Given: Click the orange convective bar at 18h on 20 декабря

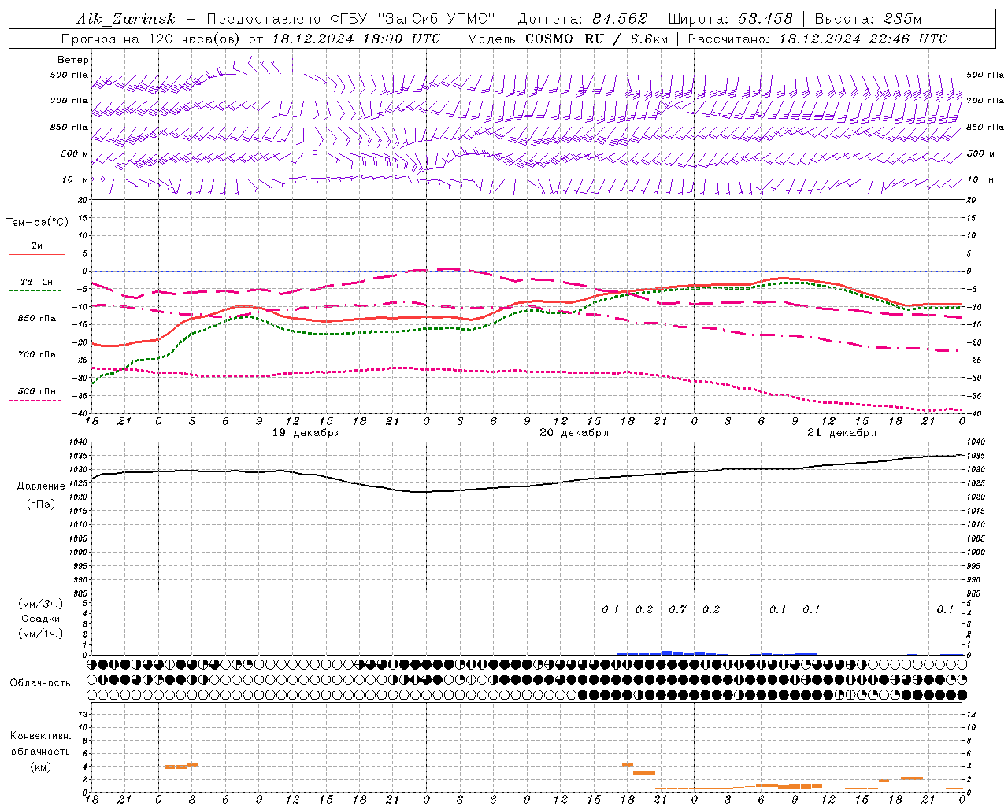Looking at the screenshot, I should (x=628, y=764).
